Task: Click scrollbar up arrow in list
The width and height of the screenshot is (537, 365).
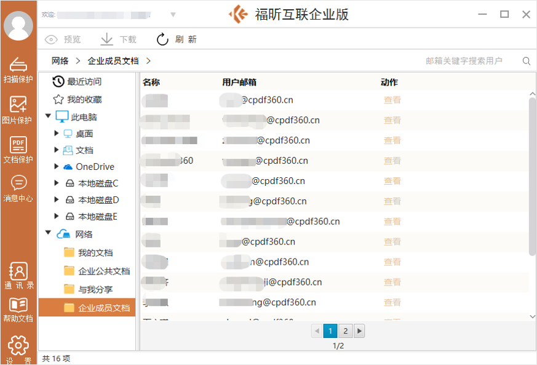Action: pos(532,94)
